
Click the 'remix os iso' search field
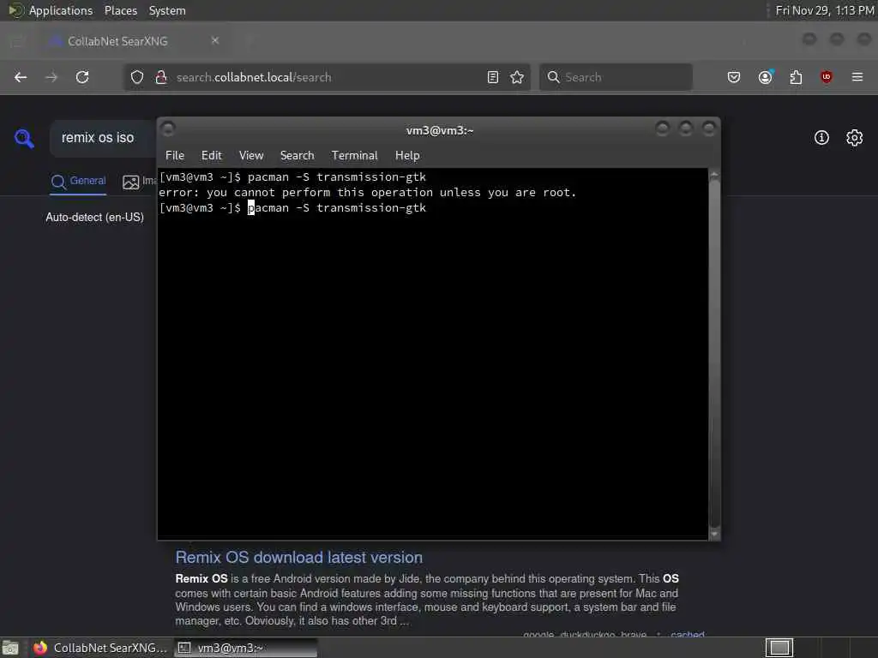point(103,138)
